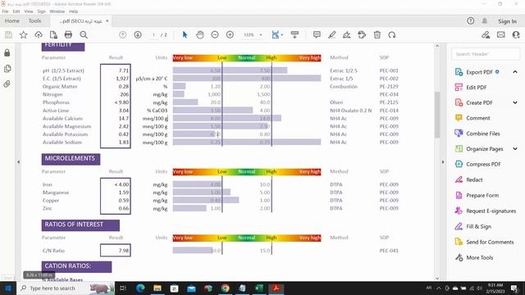
Task: Click the upload to cloud icon
Action: point(39,34)
